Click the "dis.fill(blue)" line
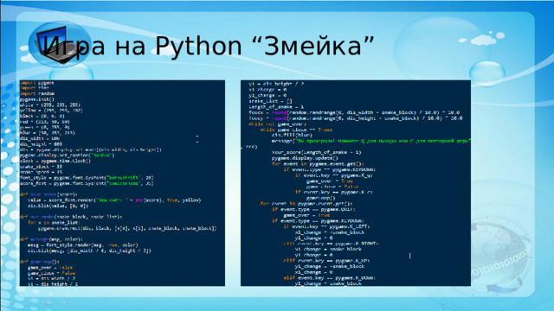The image size is (554, 311). [x=292, y=135]
